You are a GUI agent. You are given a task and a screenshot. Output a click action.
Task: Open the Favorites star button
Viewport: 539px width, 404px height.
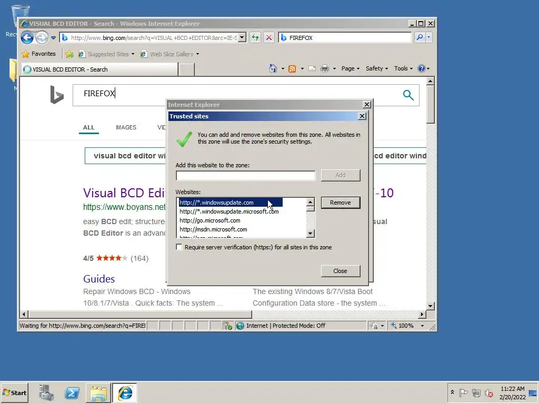(38, 54)
